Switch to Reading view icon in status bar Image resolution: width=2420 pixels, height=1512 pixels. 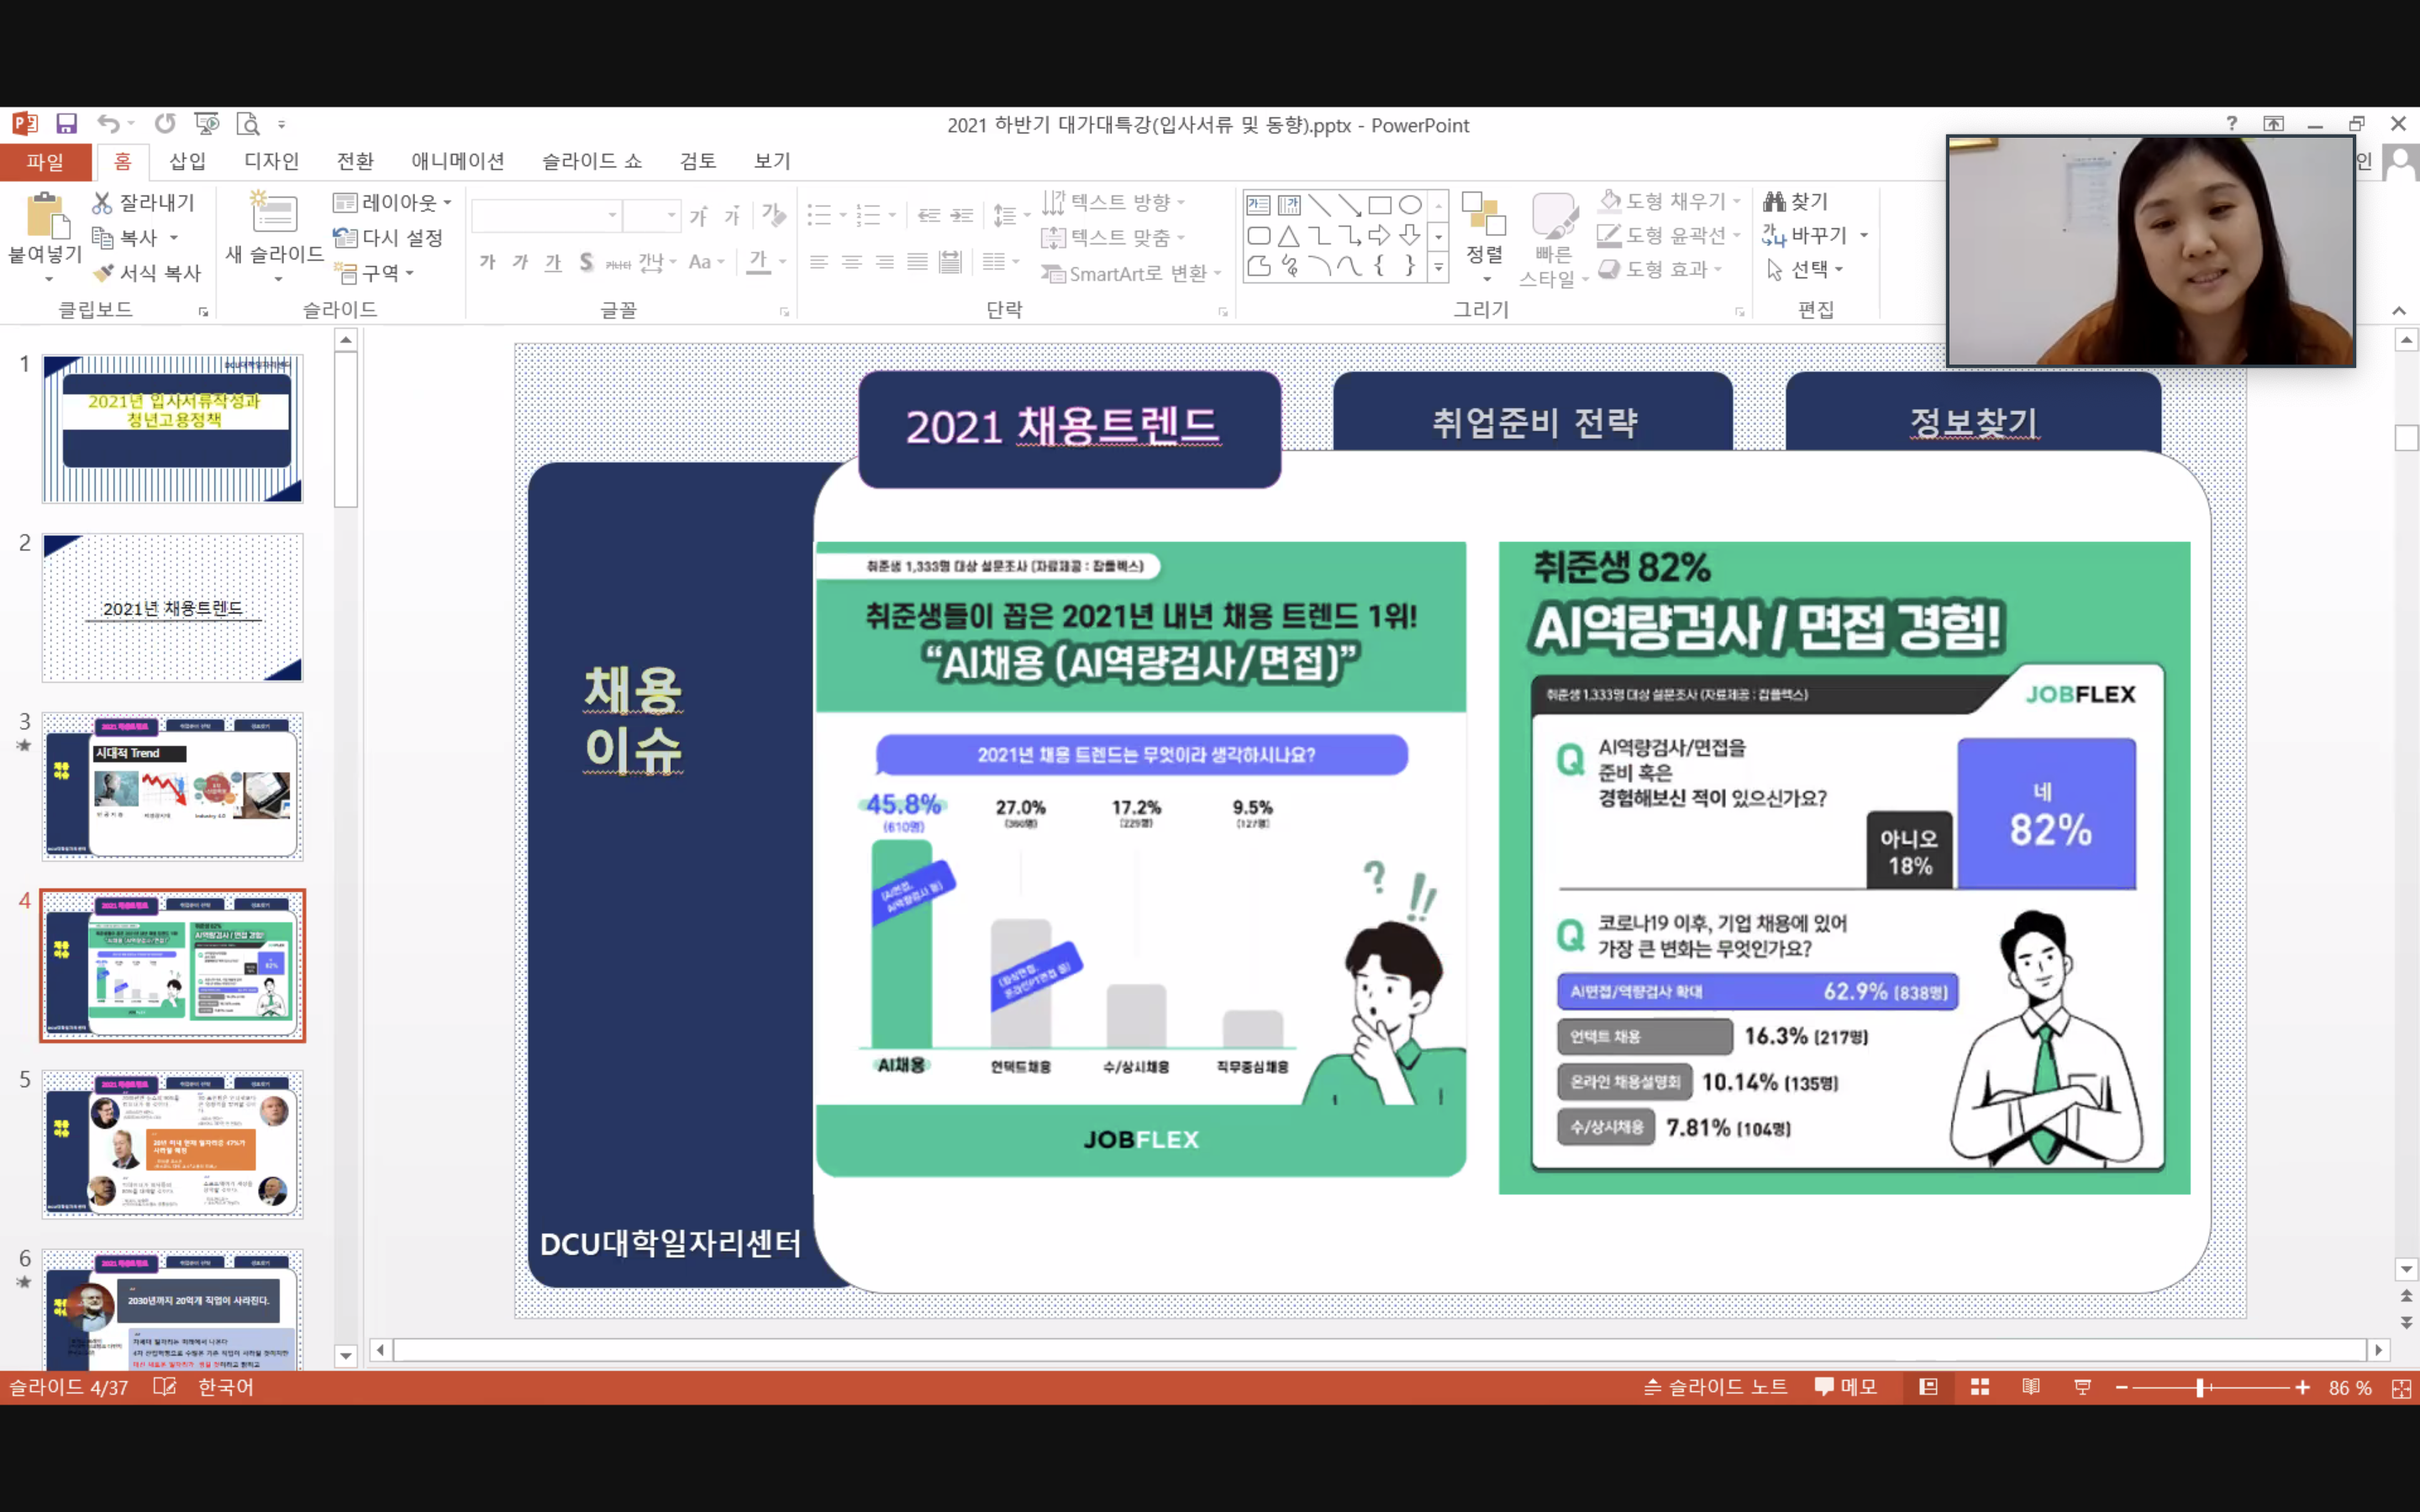tap(2031, 1387)
